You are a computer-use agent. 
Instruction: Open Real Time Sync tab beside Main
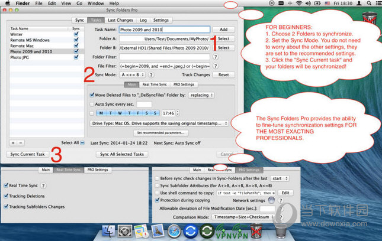tap(155, 84)
